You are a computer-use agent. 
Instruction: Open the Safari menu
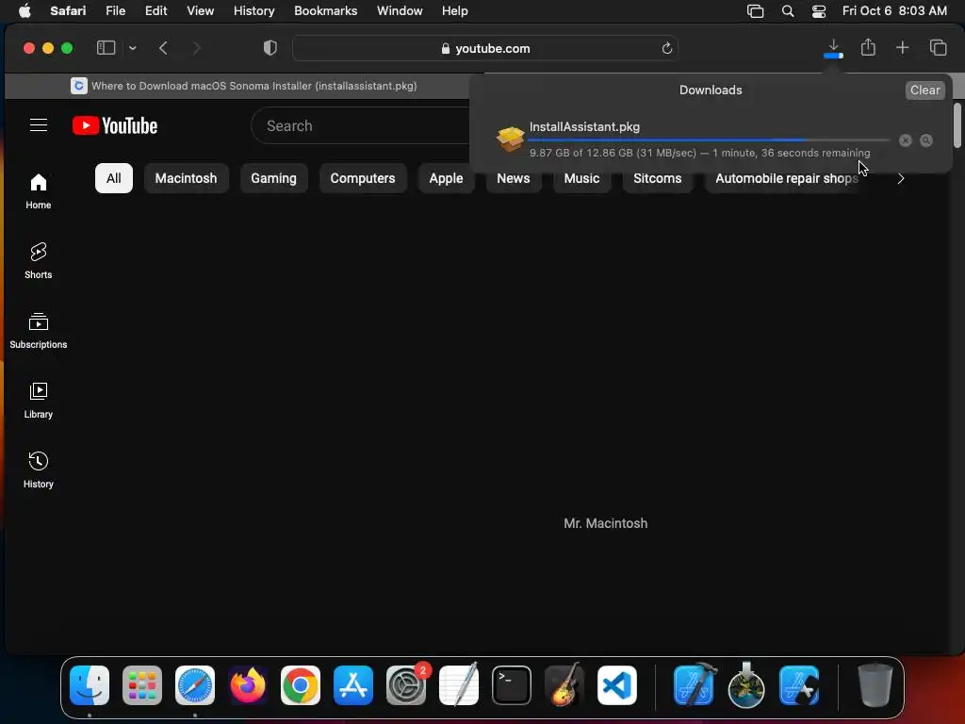(68, 11)
